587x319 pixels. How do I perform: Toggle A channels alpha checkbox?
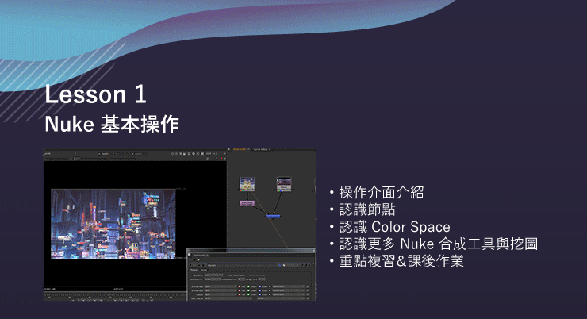point(270,286)
